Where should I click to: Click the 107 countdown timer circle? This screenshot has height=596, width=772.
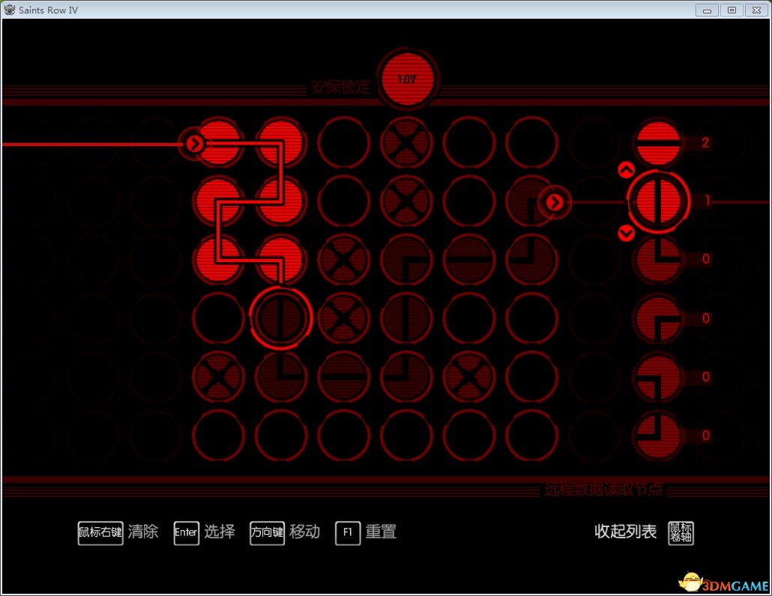pyautogui.click(x=407, y=79)
